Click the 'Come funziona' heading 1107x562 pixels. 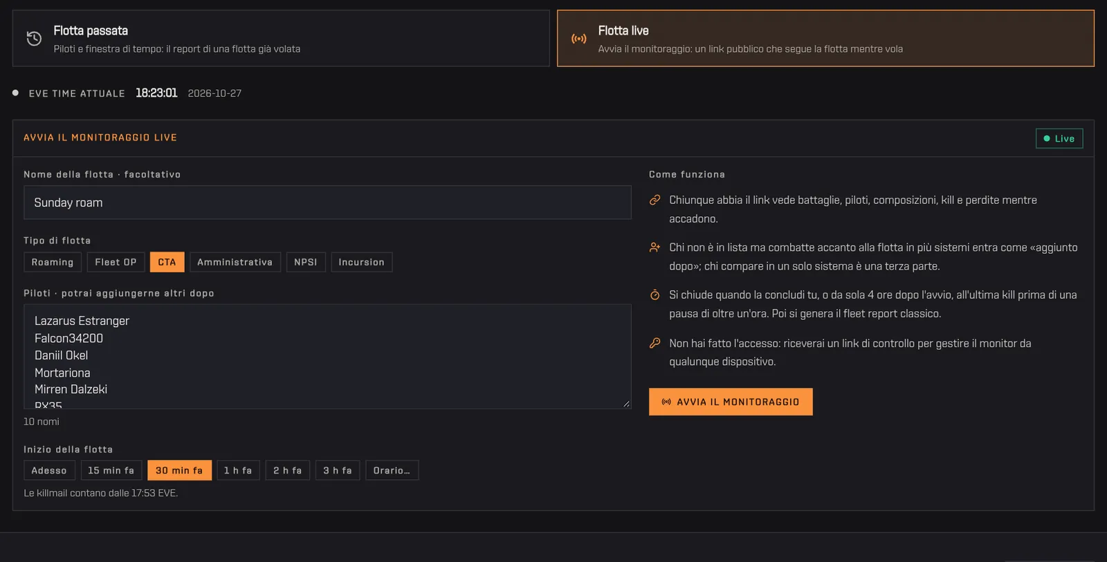(x=687, y=174)
